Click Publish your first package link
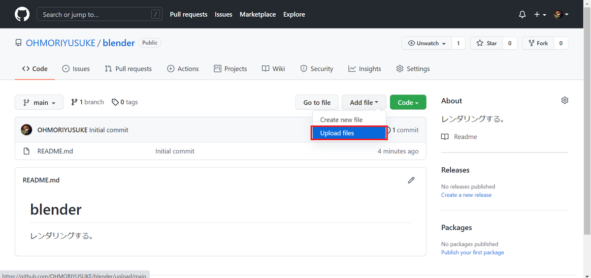 tap(473, 252)
